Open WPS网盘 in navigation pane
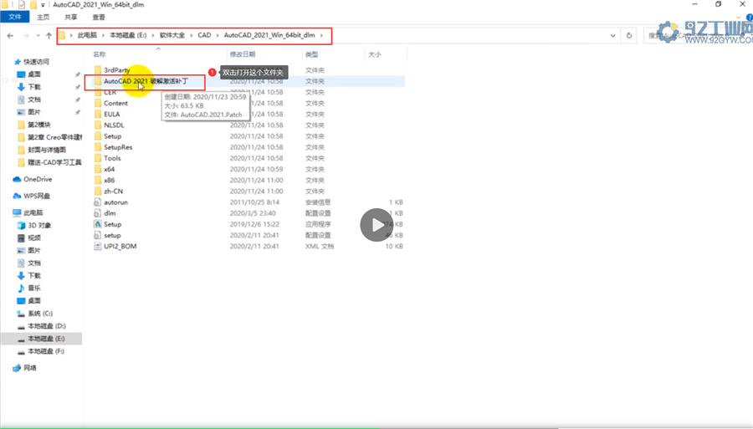This screenshot has width=753, height=429. pos(37,196)
